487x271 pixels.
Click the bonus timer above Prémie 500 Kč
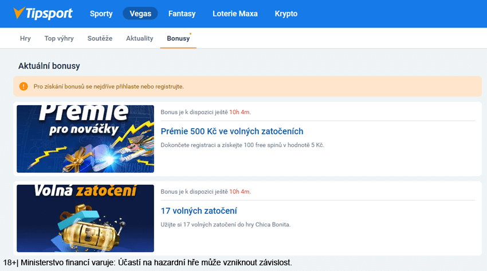206,112
